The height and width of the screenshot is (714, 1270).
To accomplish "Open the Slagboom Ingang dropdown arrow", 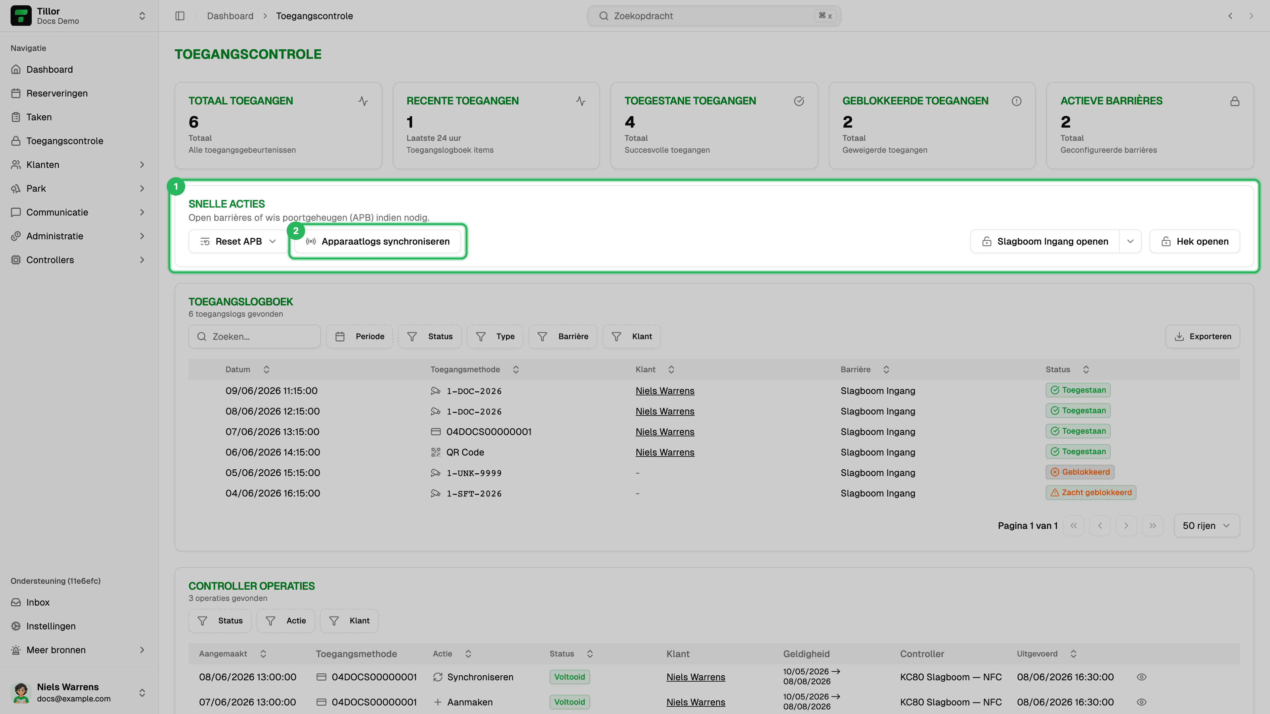I will coord(1130,241).
